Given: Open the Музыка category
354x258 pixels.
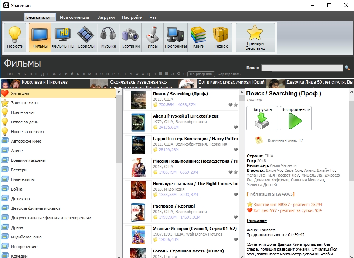Looking at the screenshot, I should pos(108,37).
